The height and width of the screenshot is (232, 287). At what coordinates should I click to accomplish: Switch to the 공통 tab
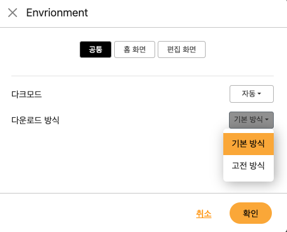pos(95,49)
